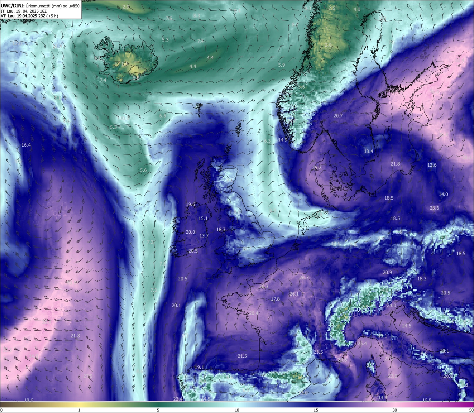Click the title 'UWC/DINI: Úrkomumætti (mm) og uv850.'
The height and width of the screenshot is (413, 474).
click(40, 6)
